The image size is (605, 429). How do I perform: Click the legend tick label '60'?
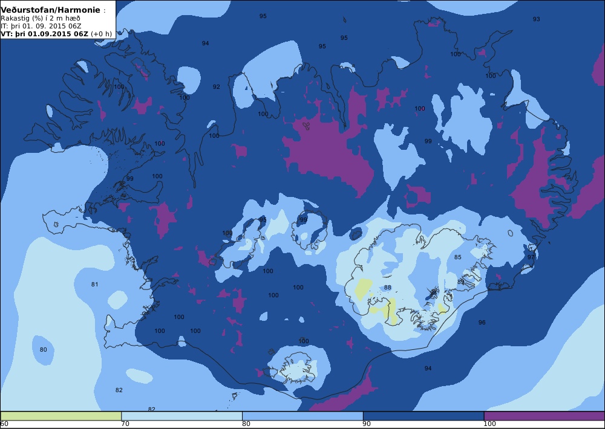tap(5, 424)
